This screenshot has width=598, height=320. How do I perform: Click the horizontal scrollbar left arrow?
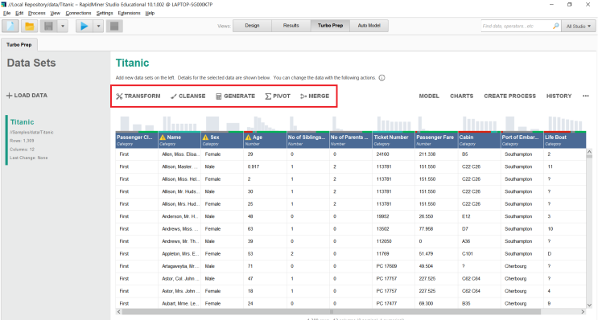coord(118,312)
